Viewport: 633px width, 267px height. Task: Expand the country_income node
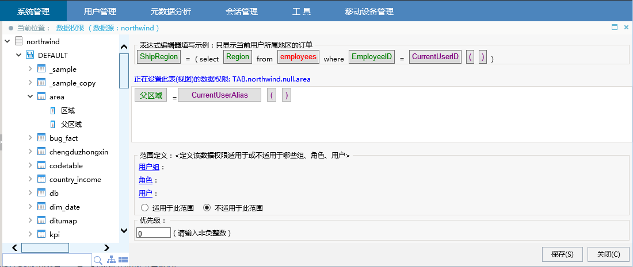pyautogui.click(x=30, y=180)
